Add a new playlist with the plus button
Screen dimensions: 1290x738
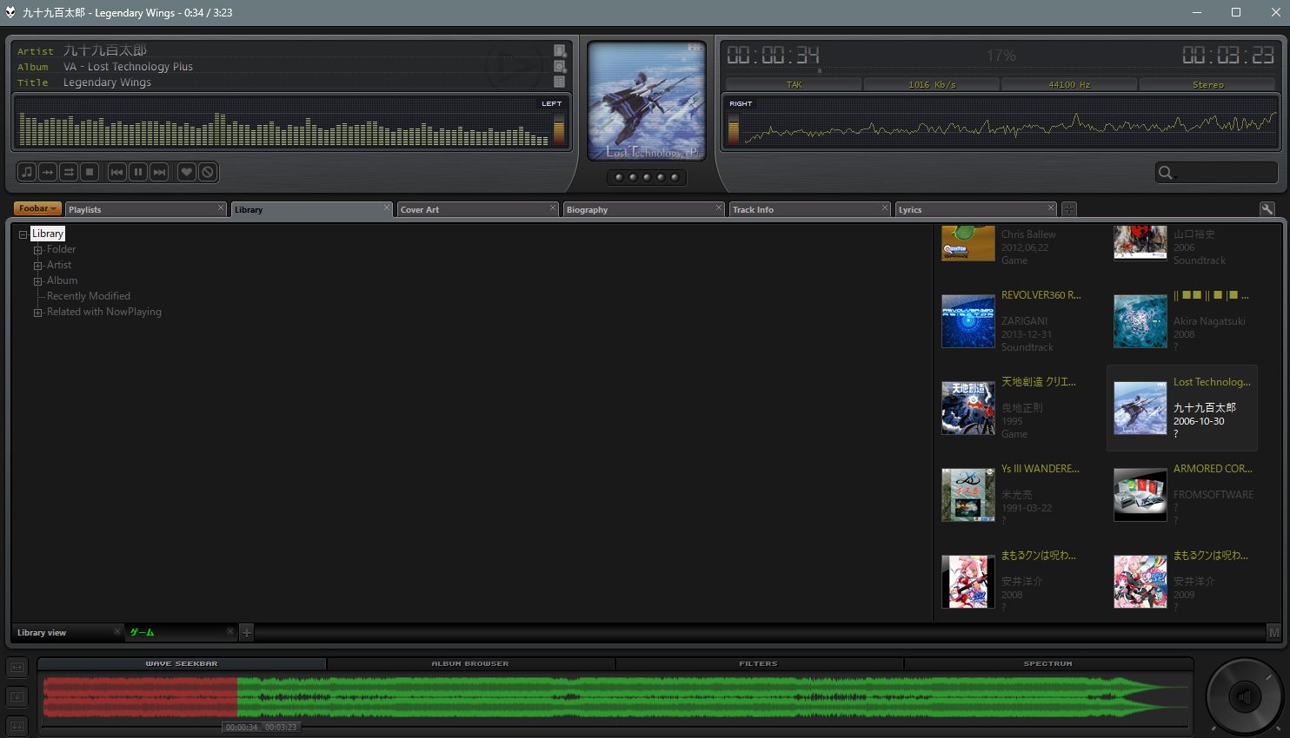pyautogui.click(x=247, y=633)
